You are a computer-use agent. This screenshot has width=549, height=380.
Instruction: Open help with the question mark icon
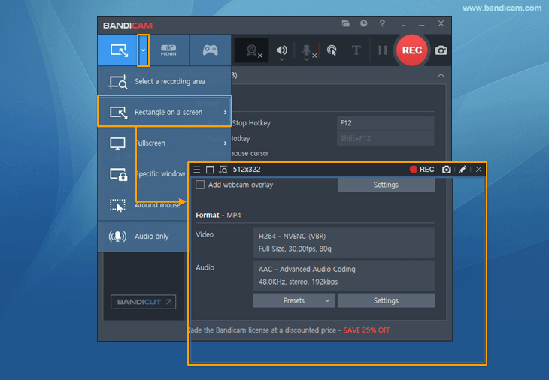(x=382, y=23)
